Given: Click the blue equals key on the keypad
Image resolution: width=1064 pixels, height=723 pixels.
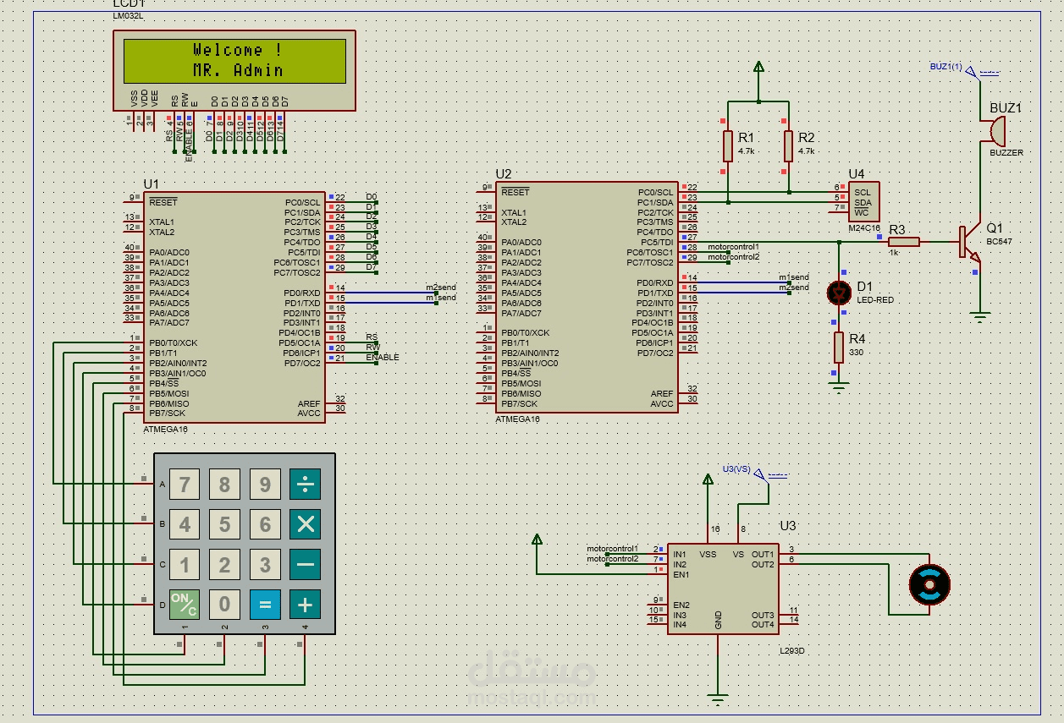Looking at the screenshot, I should pyautogui.click(x=265, y=604).
